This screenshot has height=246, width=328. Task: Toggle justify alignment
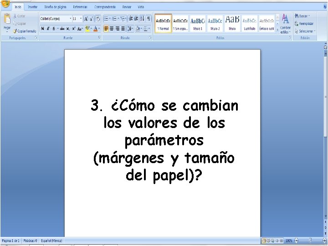tap(123, 28)
